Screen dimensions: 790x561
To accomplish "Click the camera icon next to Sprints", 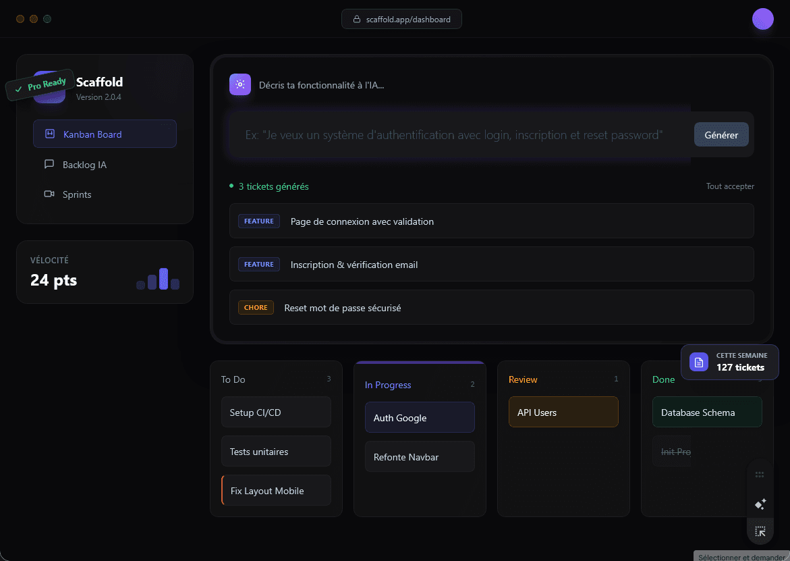I will click(49, 194).
